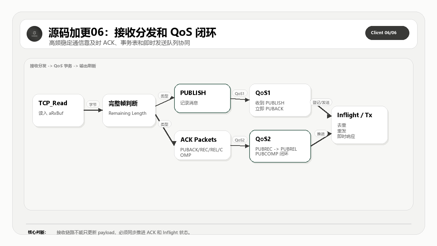
Task: Click the QoS2 arrow label pill
Action: (x=240, y=140)
